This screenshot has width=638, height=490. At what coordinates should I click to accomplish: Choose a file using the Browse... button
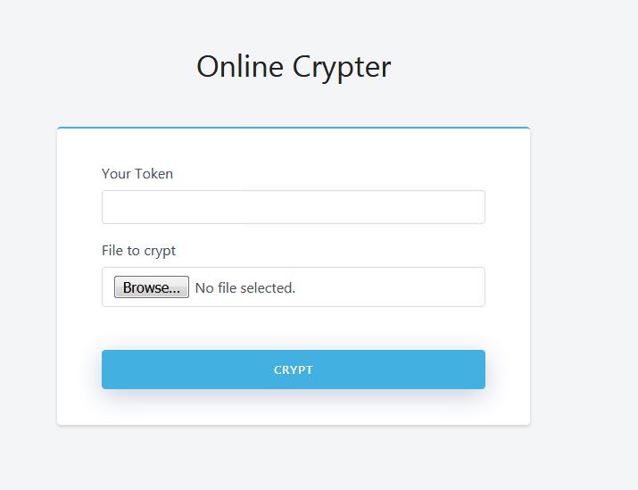(151, 287)
